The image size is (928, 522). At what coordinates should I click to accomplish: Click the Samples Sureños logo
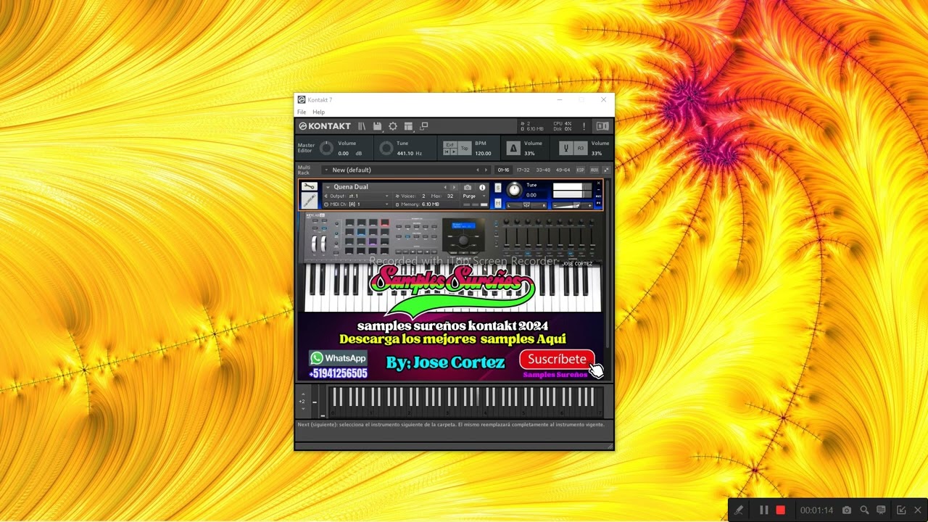click(x=452, y=290)
